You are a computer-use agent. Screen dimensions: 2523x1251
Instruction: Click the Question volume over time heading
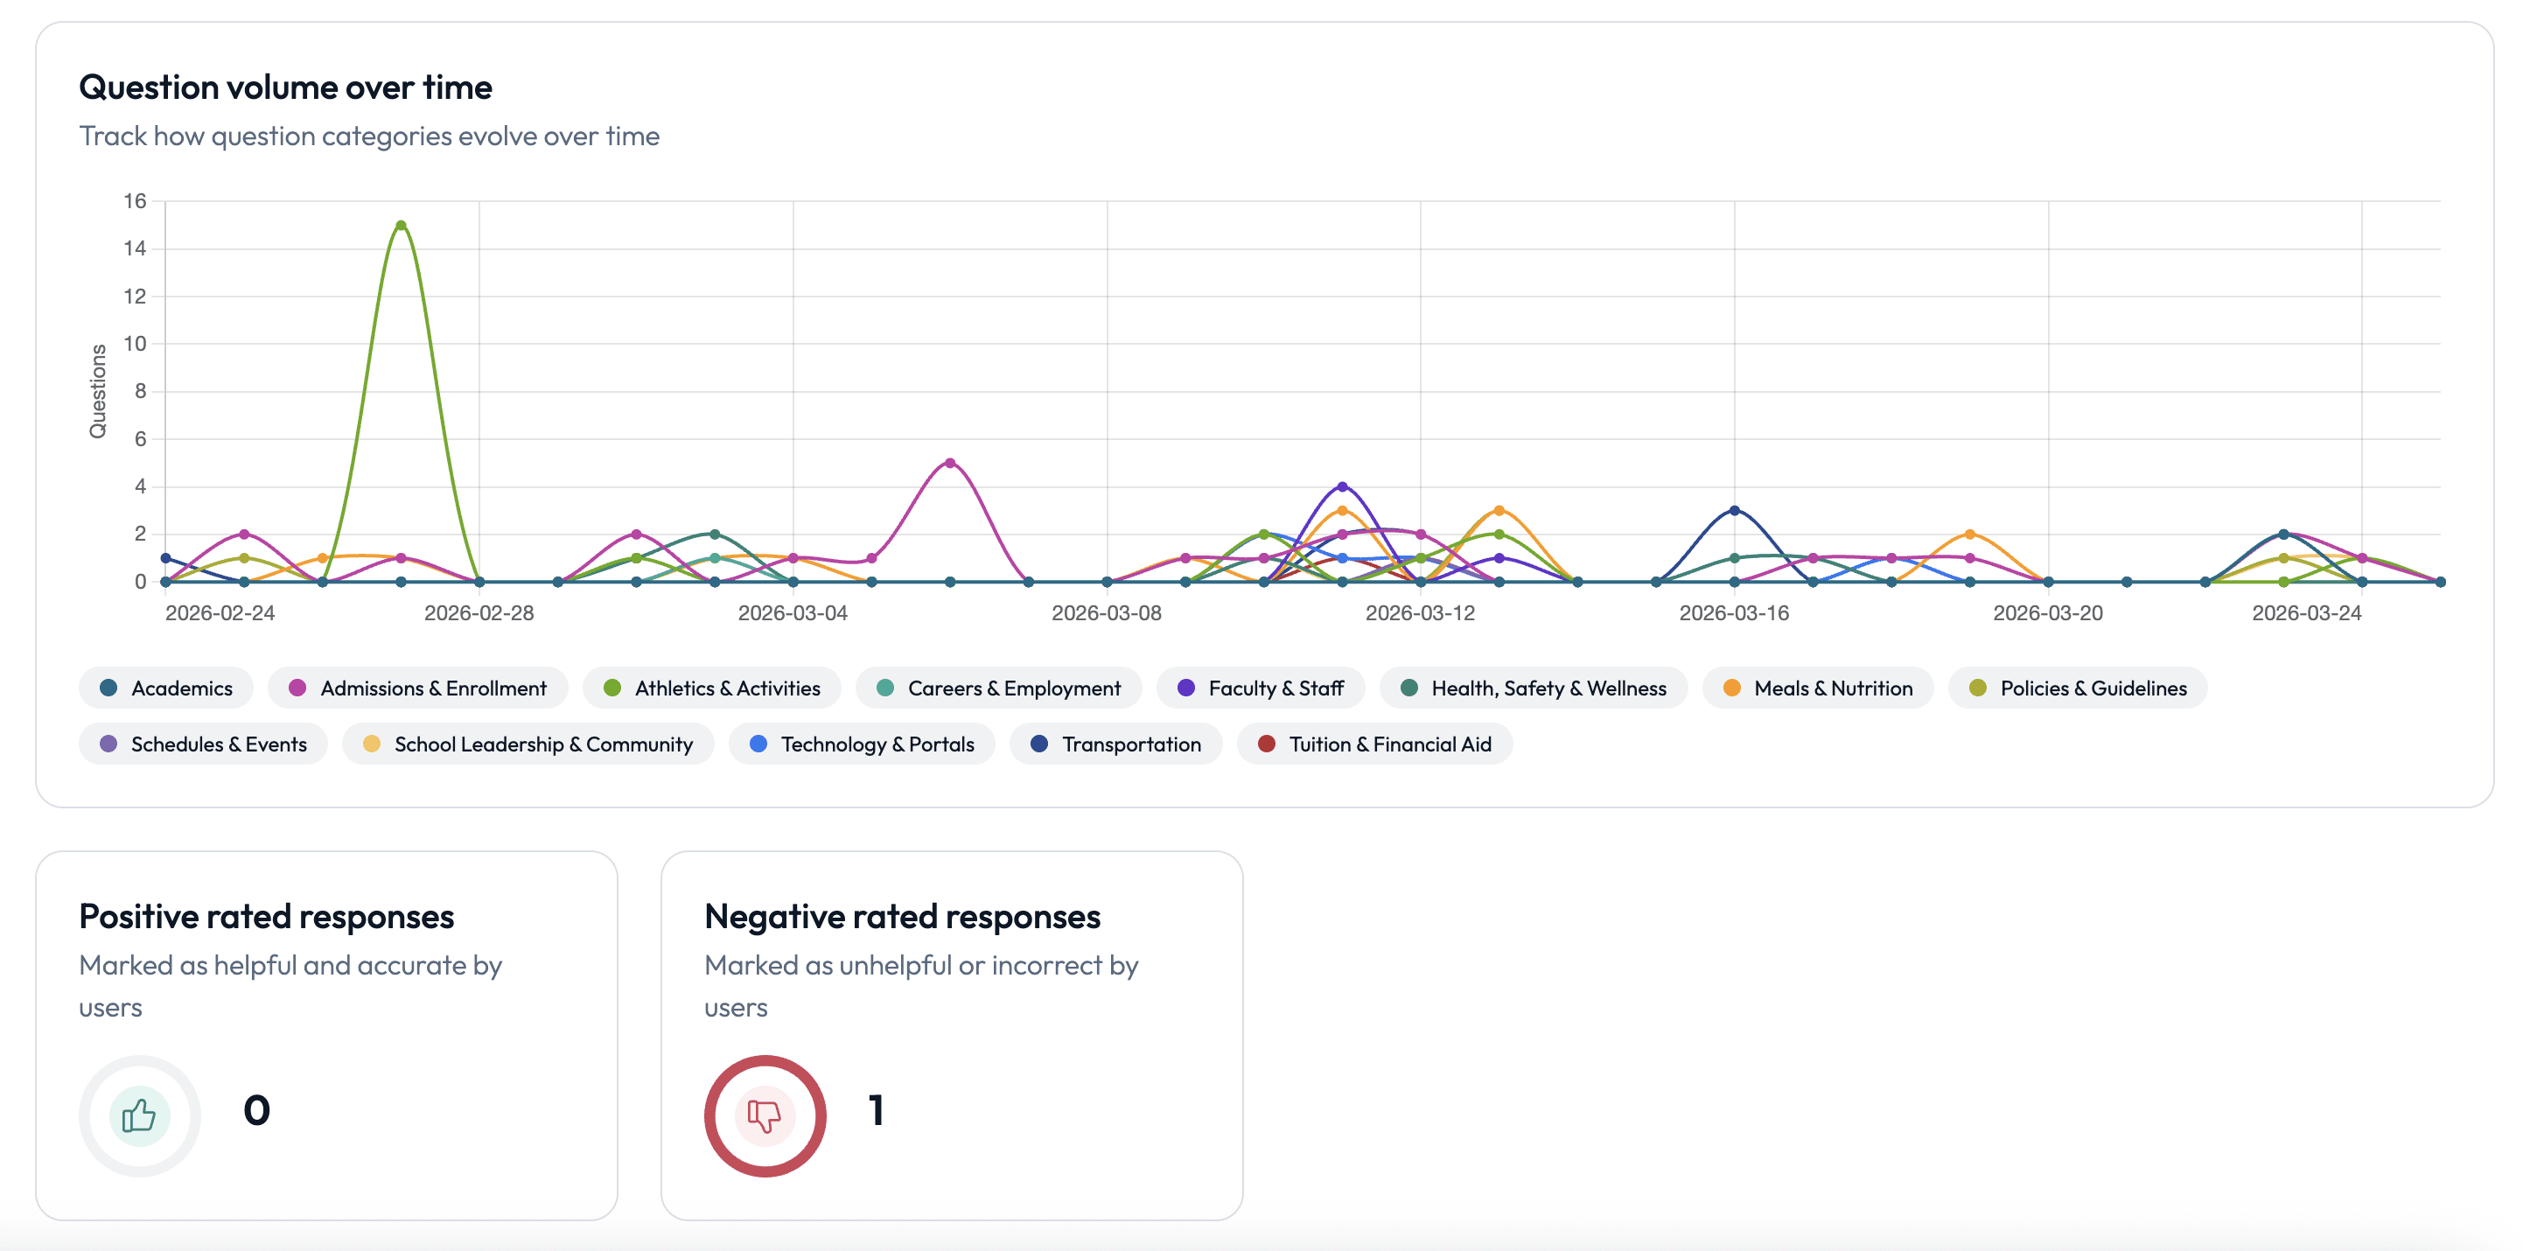coord(286,87)
